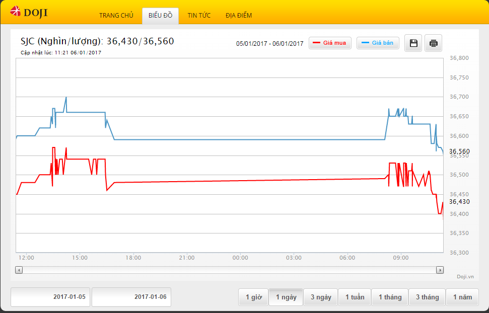Click the SJC price title text
This screenshot has height=313, width=489.
click(97, 41)
